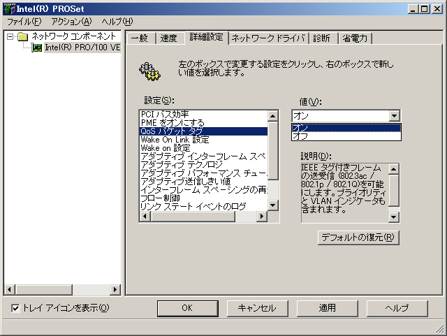The image size is (447, 336).
Task: Switch to the ネットワークドライバ tab
Action: (268, 38)
